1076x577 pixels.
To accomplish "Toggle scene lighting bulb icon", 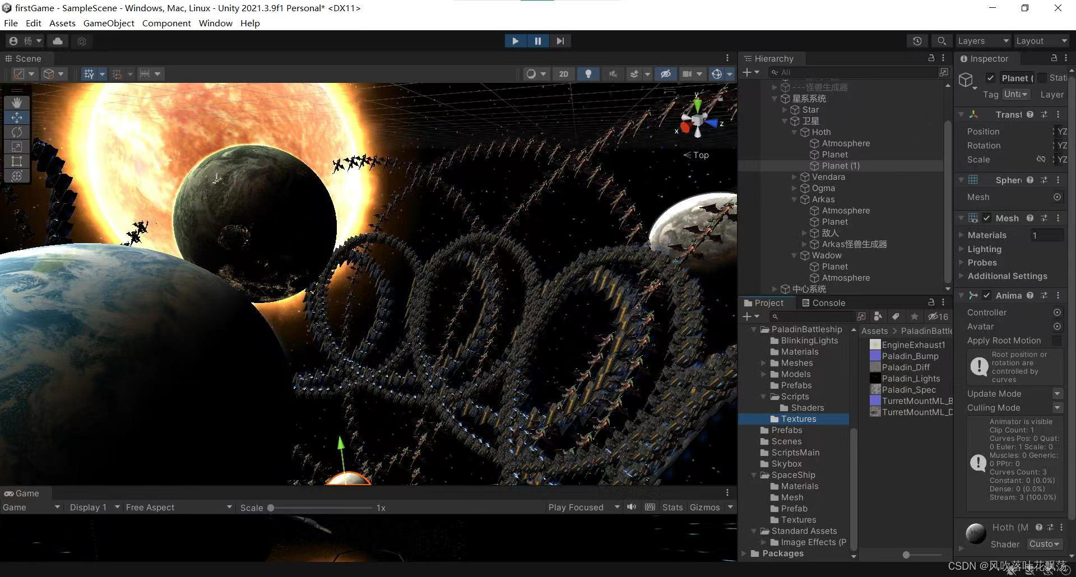I will (x=588, y=74).
